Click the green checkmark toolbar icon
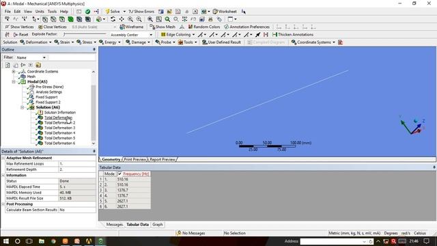Image resolution: width=437 pixels, height=246 pixels. coord(87,12)
